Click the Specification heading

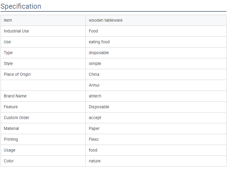21,6
